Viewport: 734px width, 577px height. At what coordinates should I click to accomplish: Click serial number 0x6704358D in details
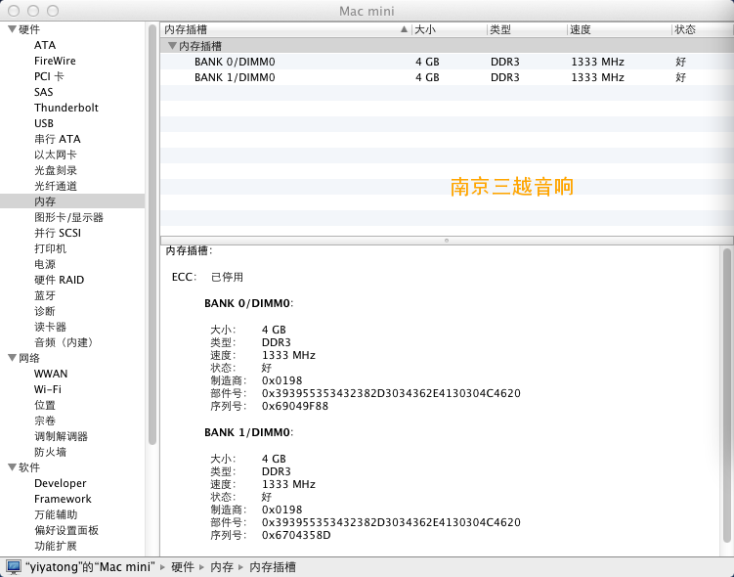point(296,535)
